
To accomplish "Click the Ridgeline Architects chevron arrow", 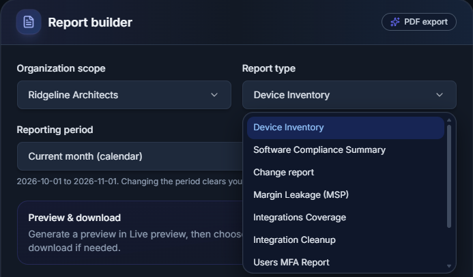I will coord(214,95).
